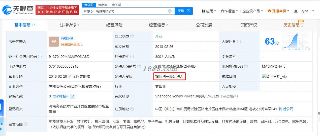
Task: Click the organization code MA3MPQNA-8
Action: pos(274,66)
